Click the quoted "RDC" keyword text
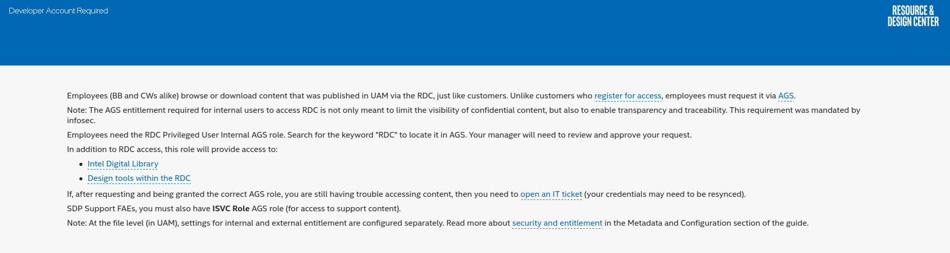 387,135
